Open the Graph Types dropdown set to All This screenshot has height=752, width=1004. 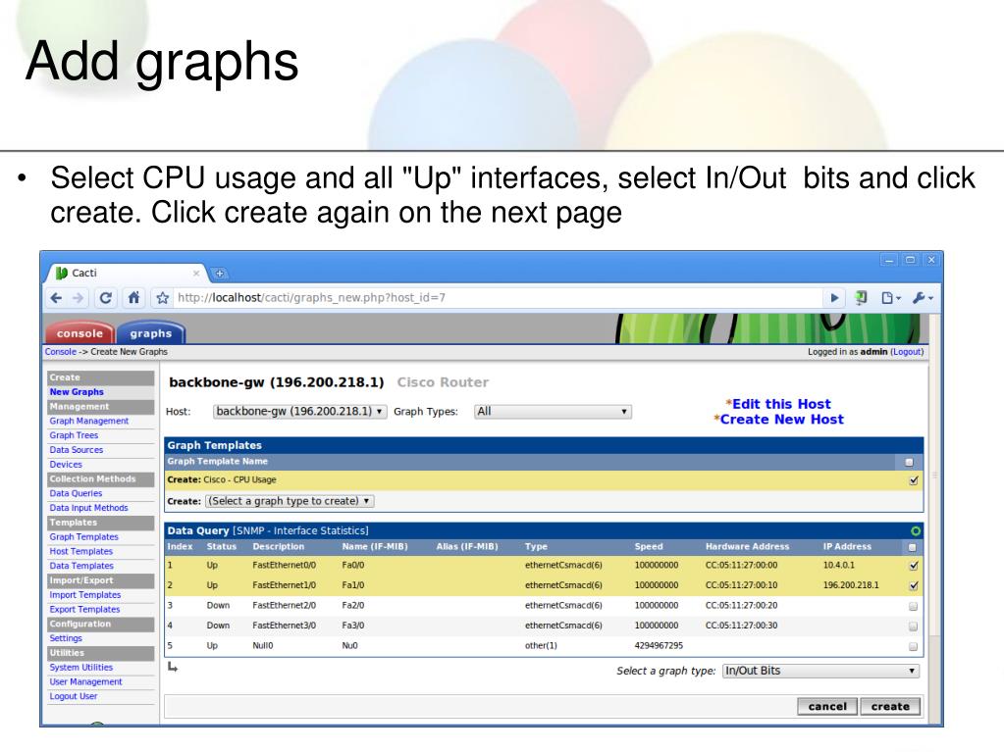click(553, 412)
